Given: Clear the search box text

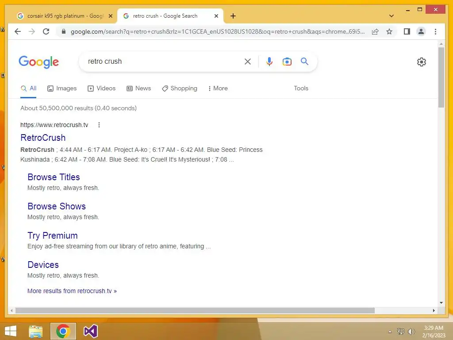Looking at the screenshot, I should pos(248,61).
